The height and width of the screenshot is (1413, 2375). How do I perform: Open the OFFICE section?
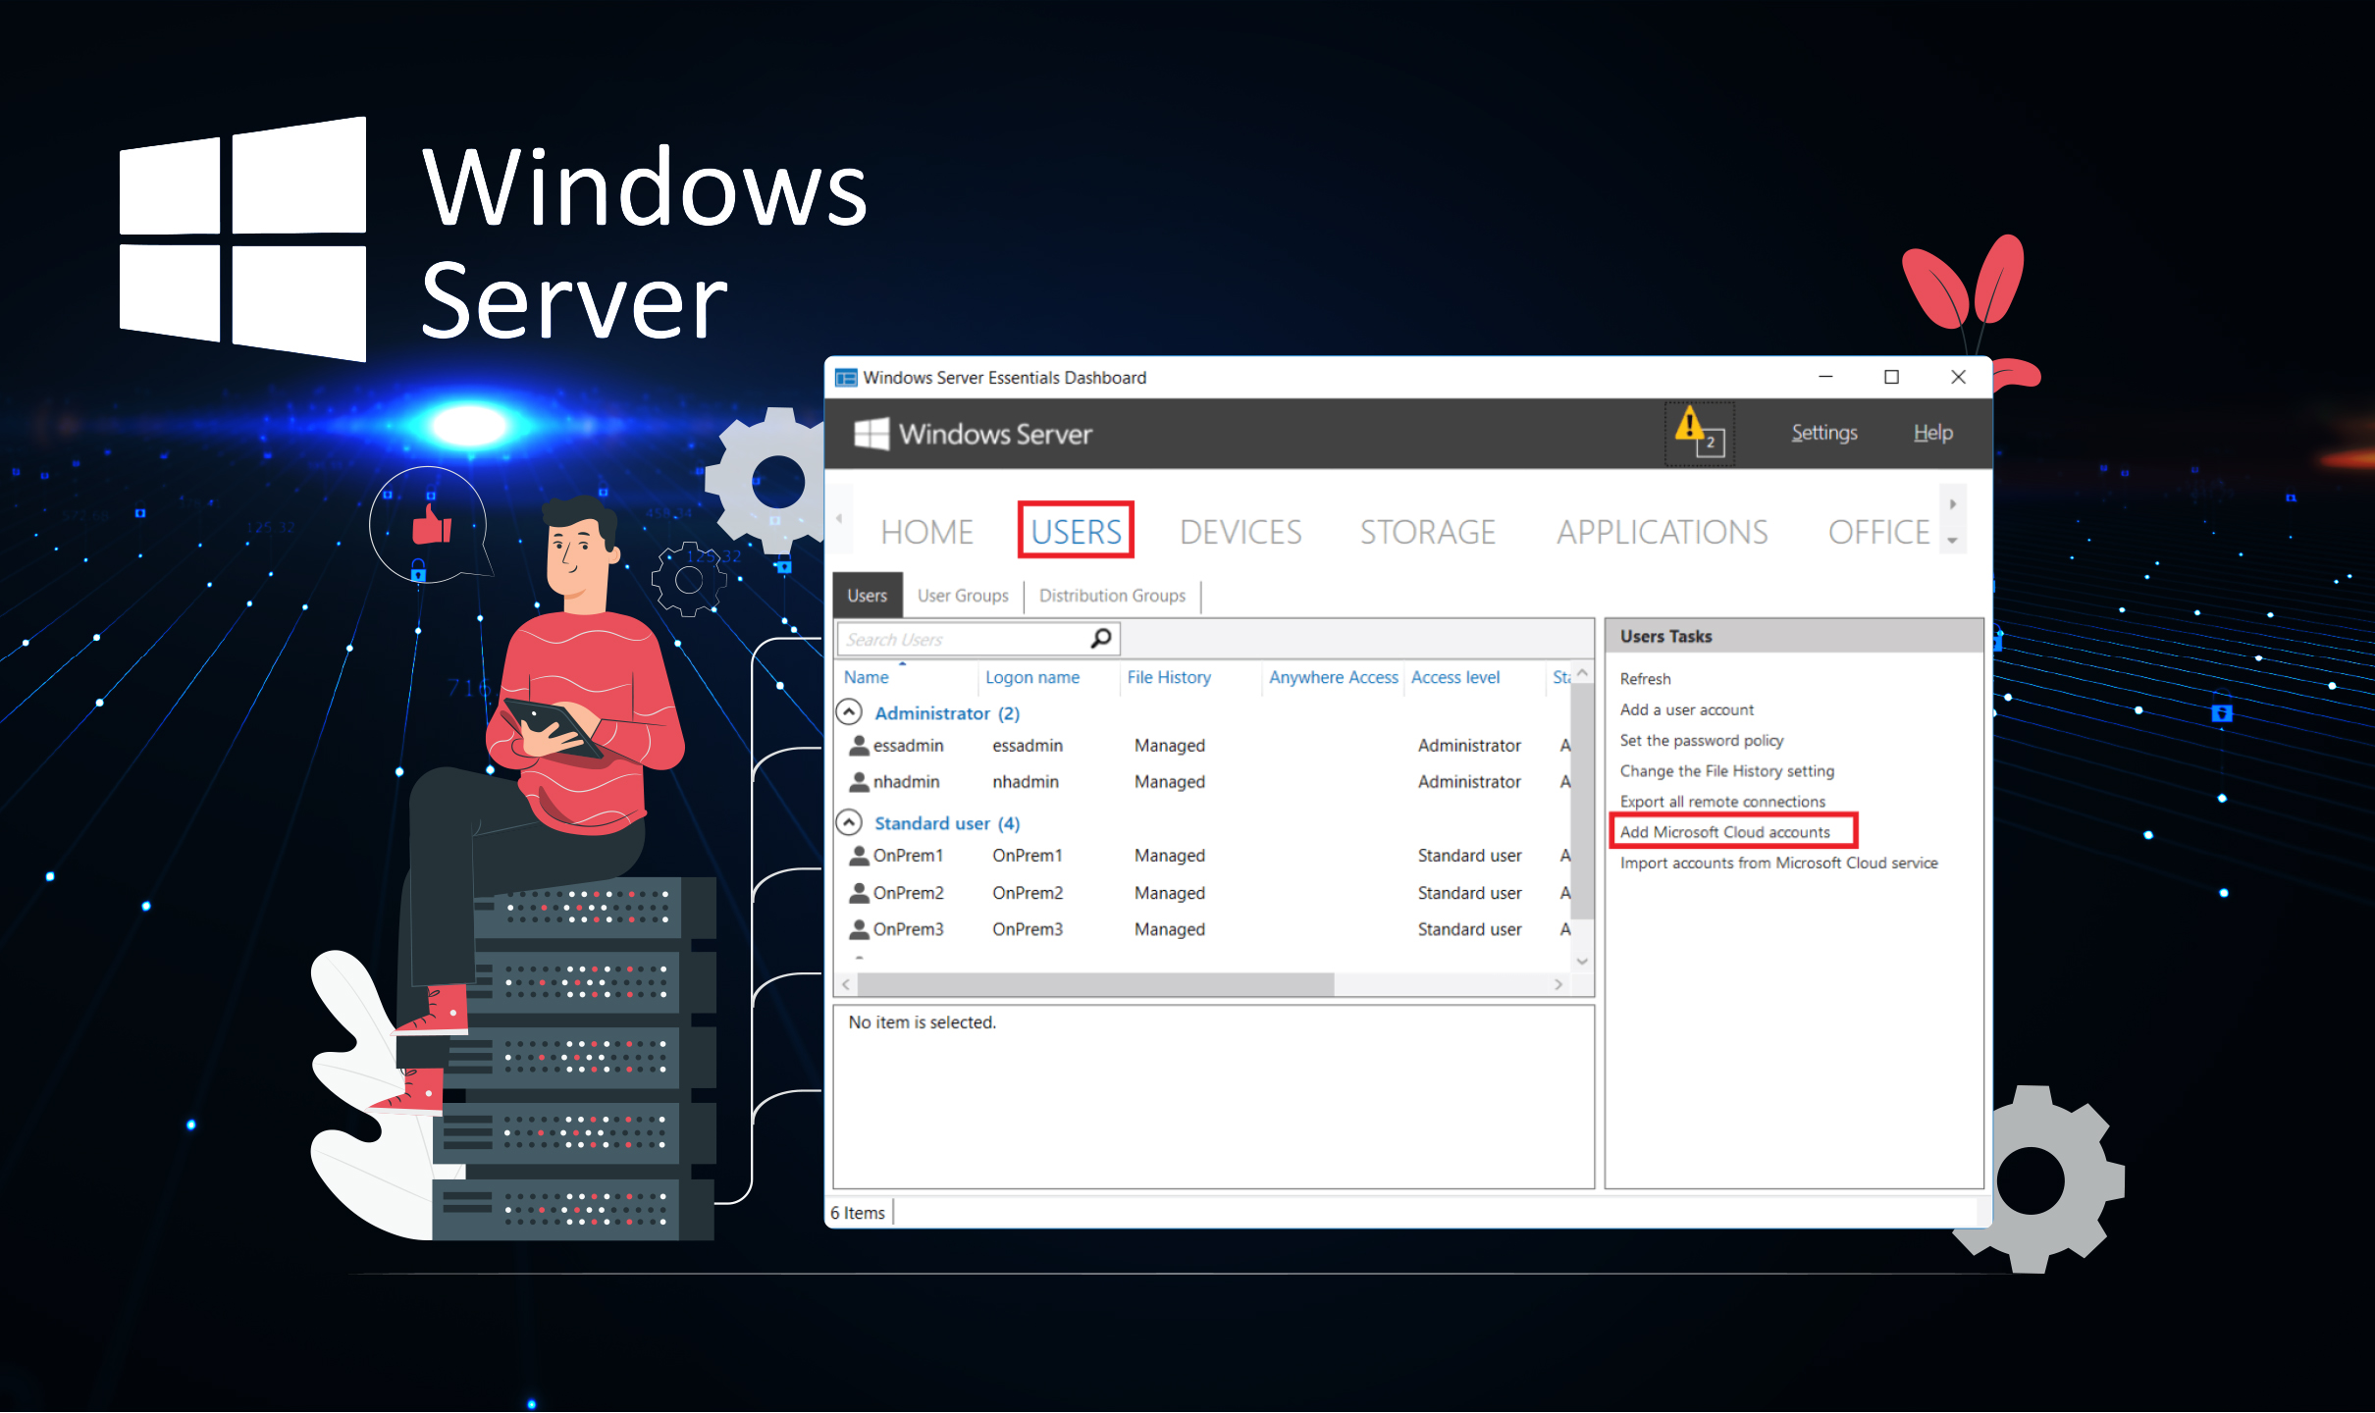pyautogui.click(x=1878, y=532)
